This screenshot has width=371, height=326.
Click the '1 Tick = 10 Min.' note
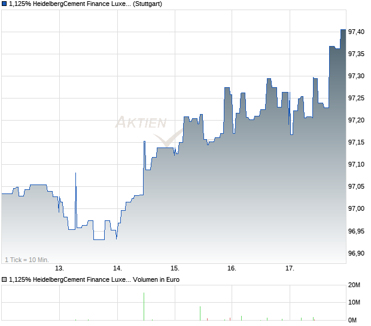pos(27,260)
